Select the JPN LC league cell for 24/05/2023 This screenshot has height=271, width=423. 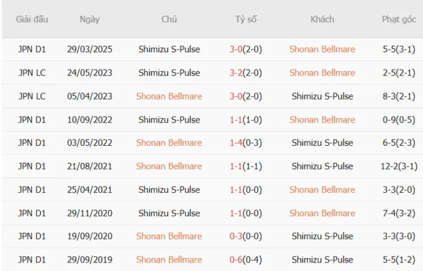coord(32,73)
